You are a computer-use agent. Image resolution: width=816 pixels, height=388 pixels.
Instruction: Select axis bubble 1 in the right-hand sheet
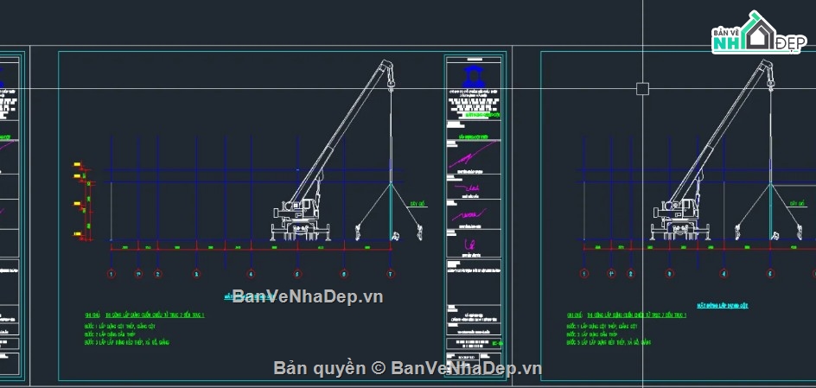point(583,274)
